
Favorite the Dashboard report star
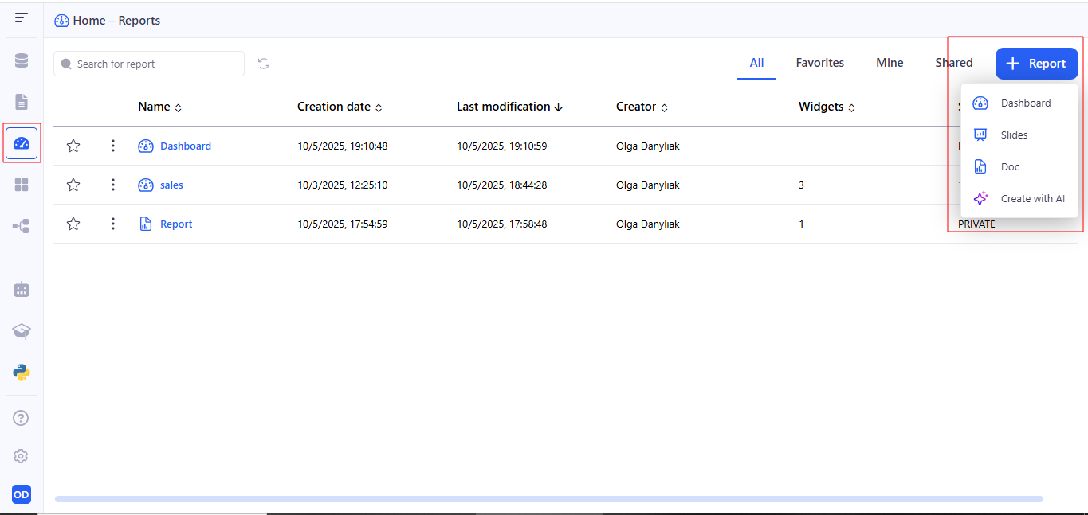[x=73, y=146]
